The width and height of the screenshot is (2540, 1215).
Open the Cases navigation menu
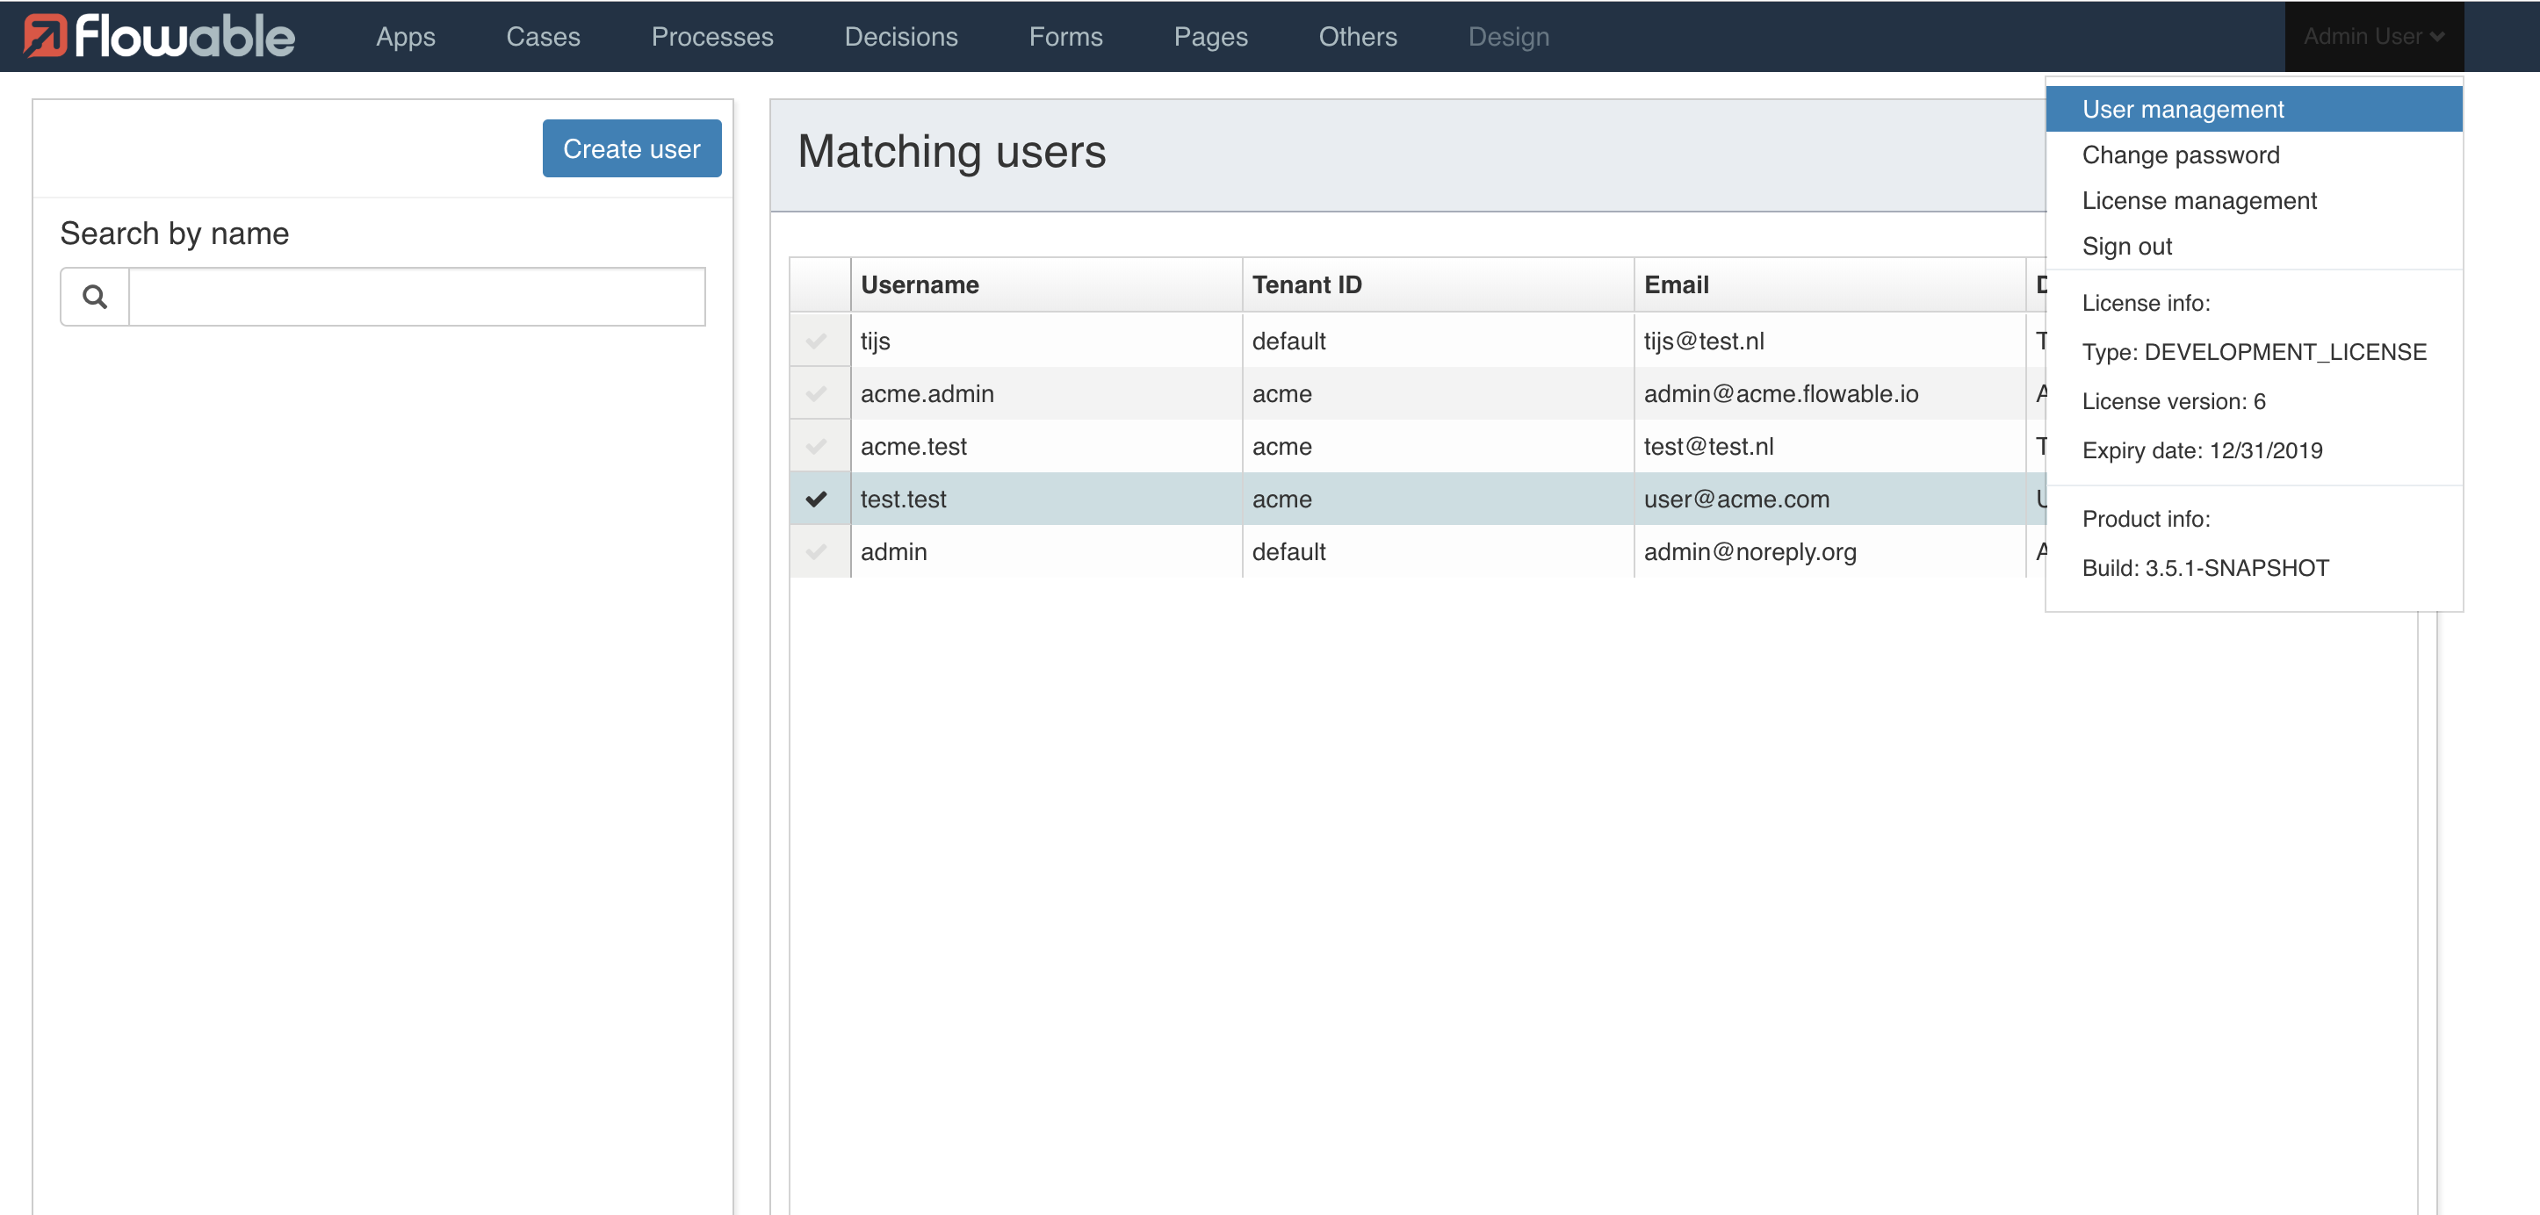coord(546,36)
